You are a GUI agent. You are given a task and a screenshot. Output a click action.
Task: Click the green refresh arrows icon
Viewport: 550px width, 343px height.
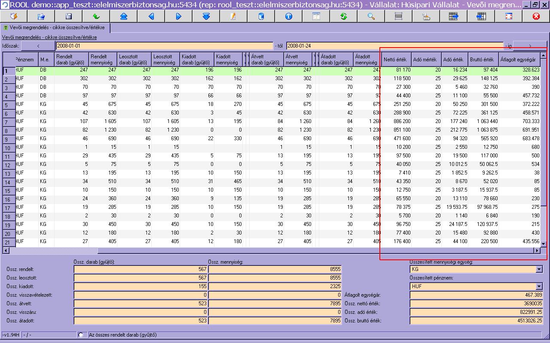(343, 16)
